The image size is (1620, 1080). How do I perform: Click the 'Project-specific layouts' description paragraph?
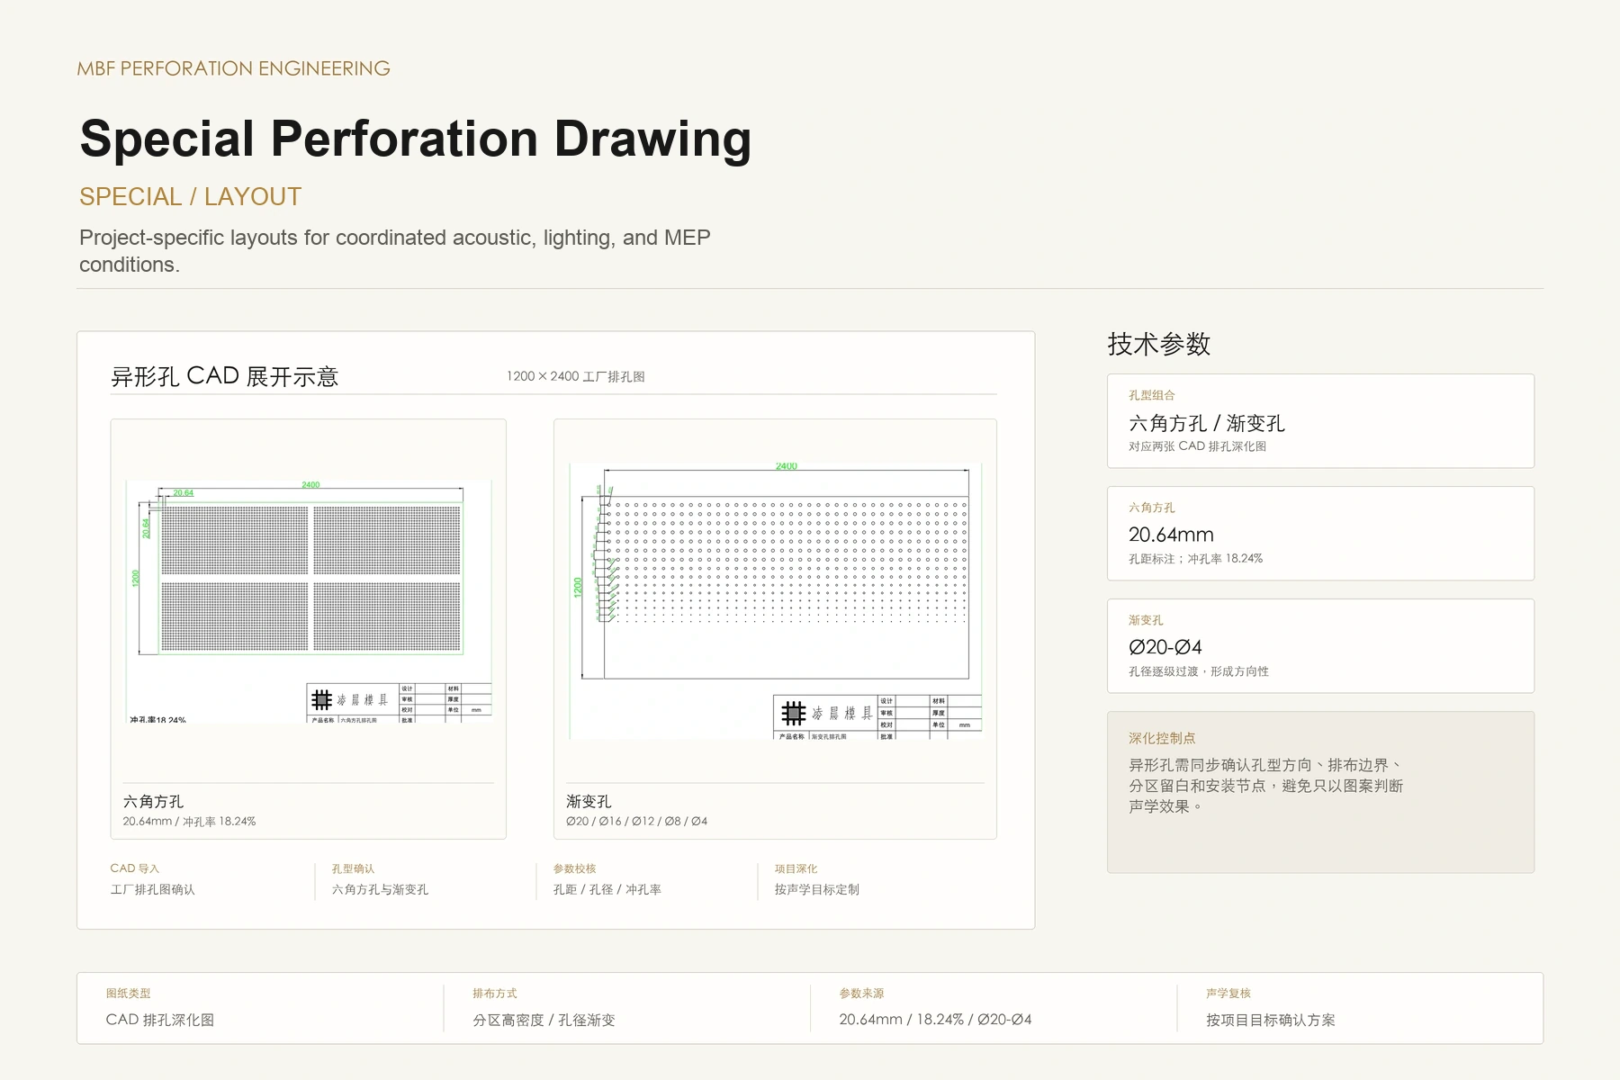395,251
